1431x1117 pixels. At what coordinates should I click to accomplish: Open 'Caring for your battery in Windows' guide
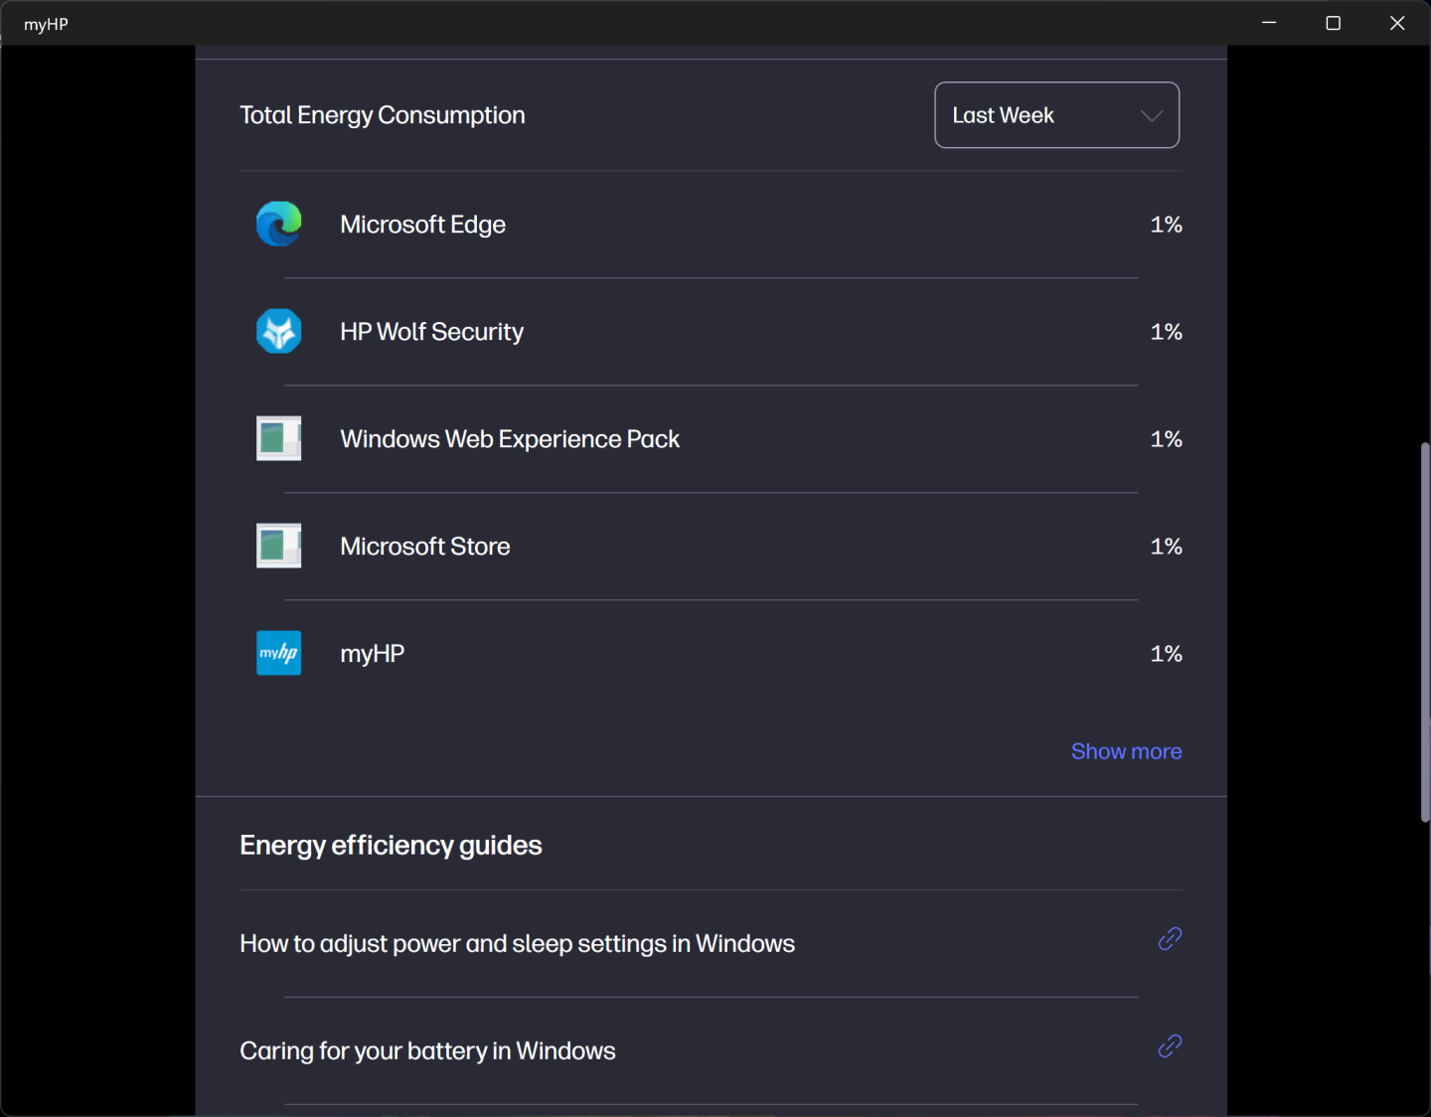[427, 1051]
